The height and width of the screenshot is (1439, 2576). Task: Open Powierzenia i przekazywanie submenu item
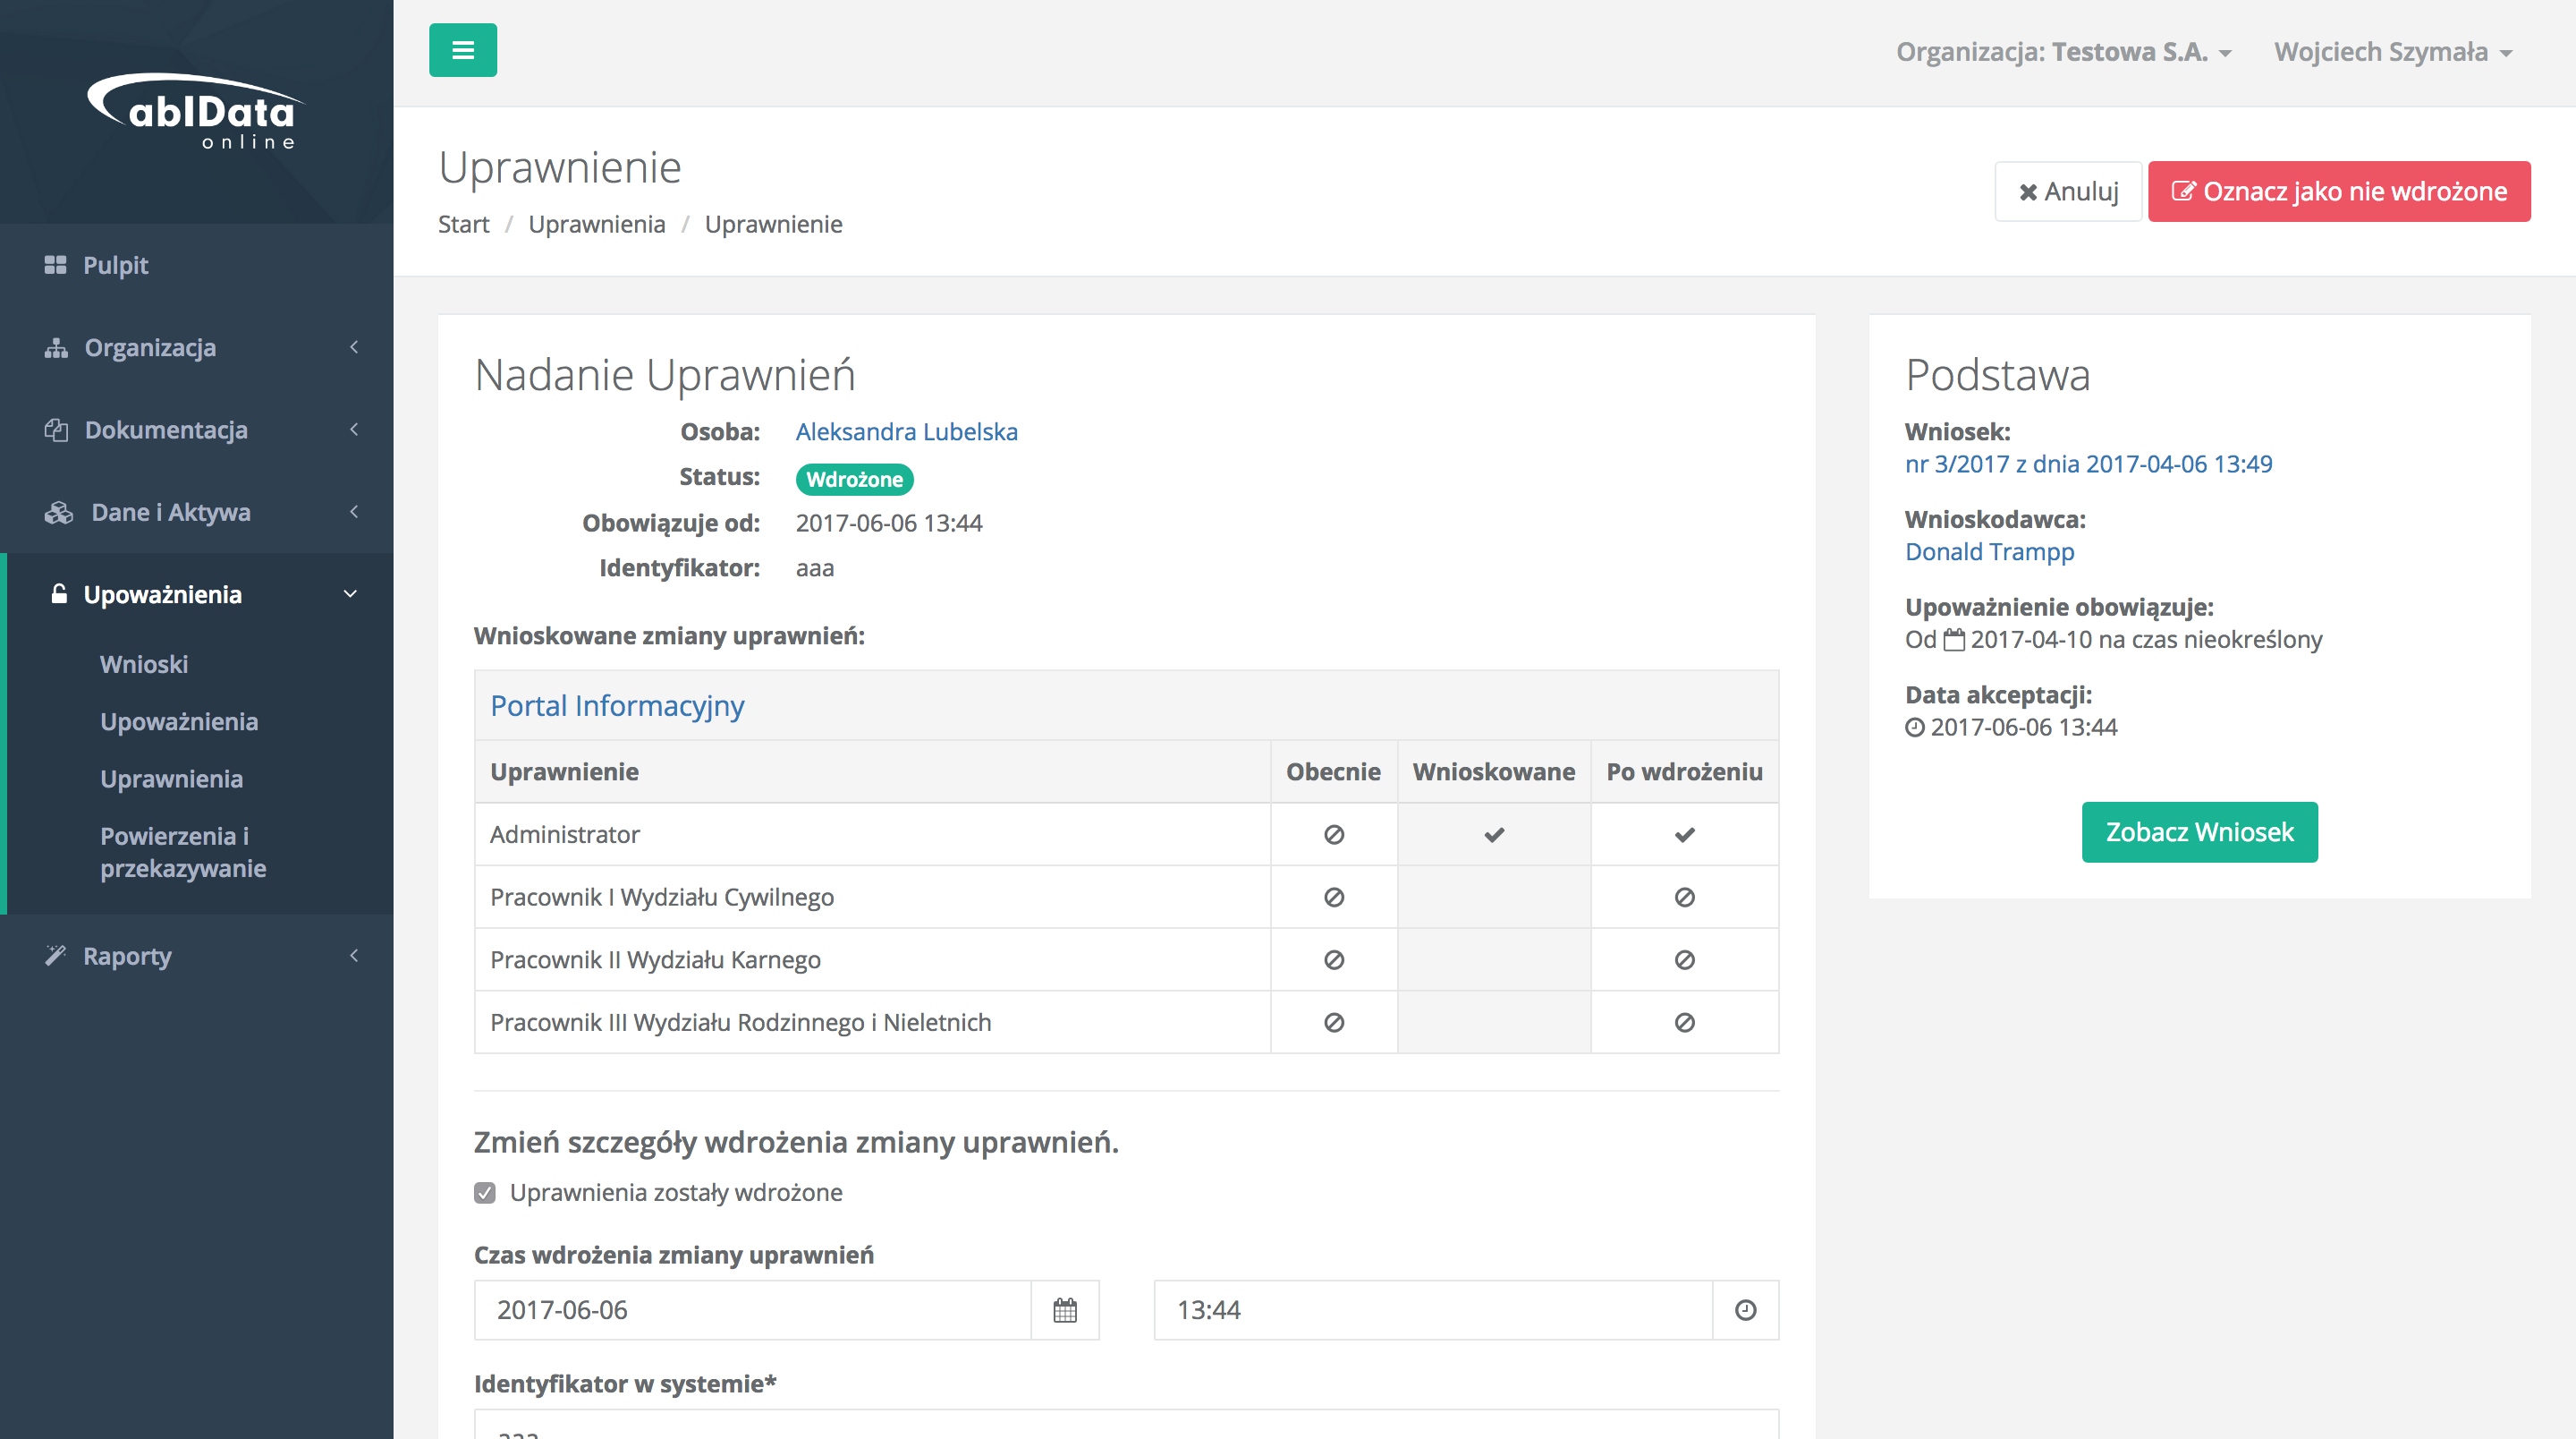coord(183,852)
